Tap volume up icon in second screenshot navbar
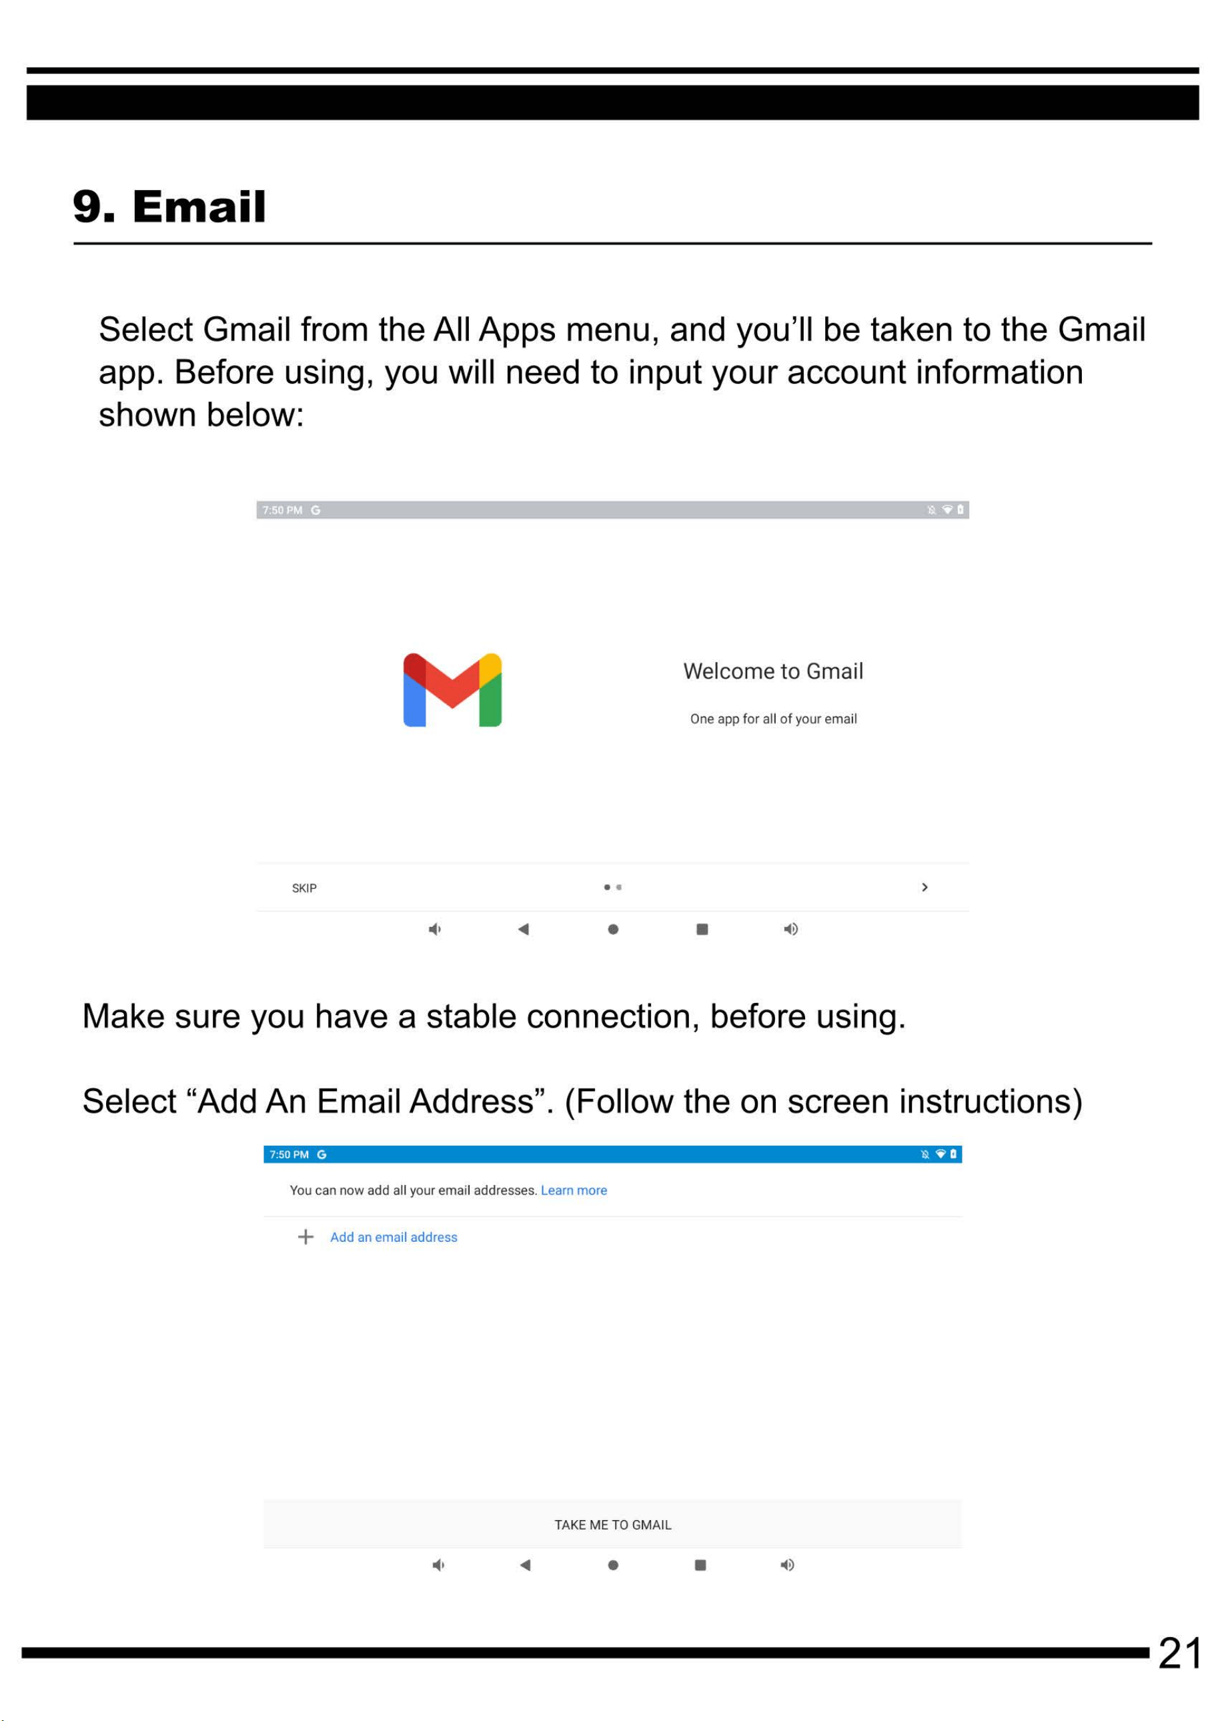Viewport: 1226px width, 1721px height. coord(786,1566)
